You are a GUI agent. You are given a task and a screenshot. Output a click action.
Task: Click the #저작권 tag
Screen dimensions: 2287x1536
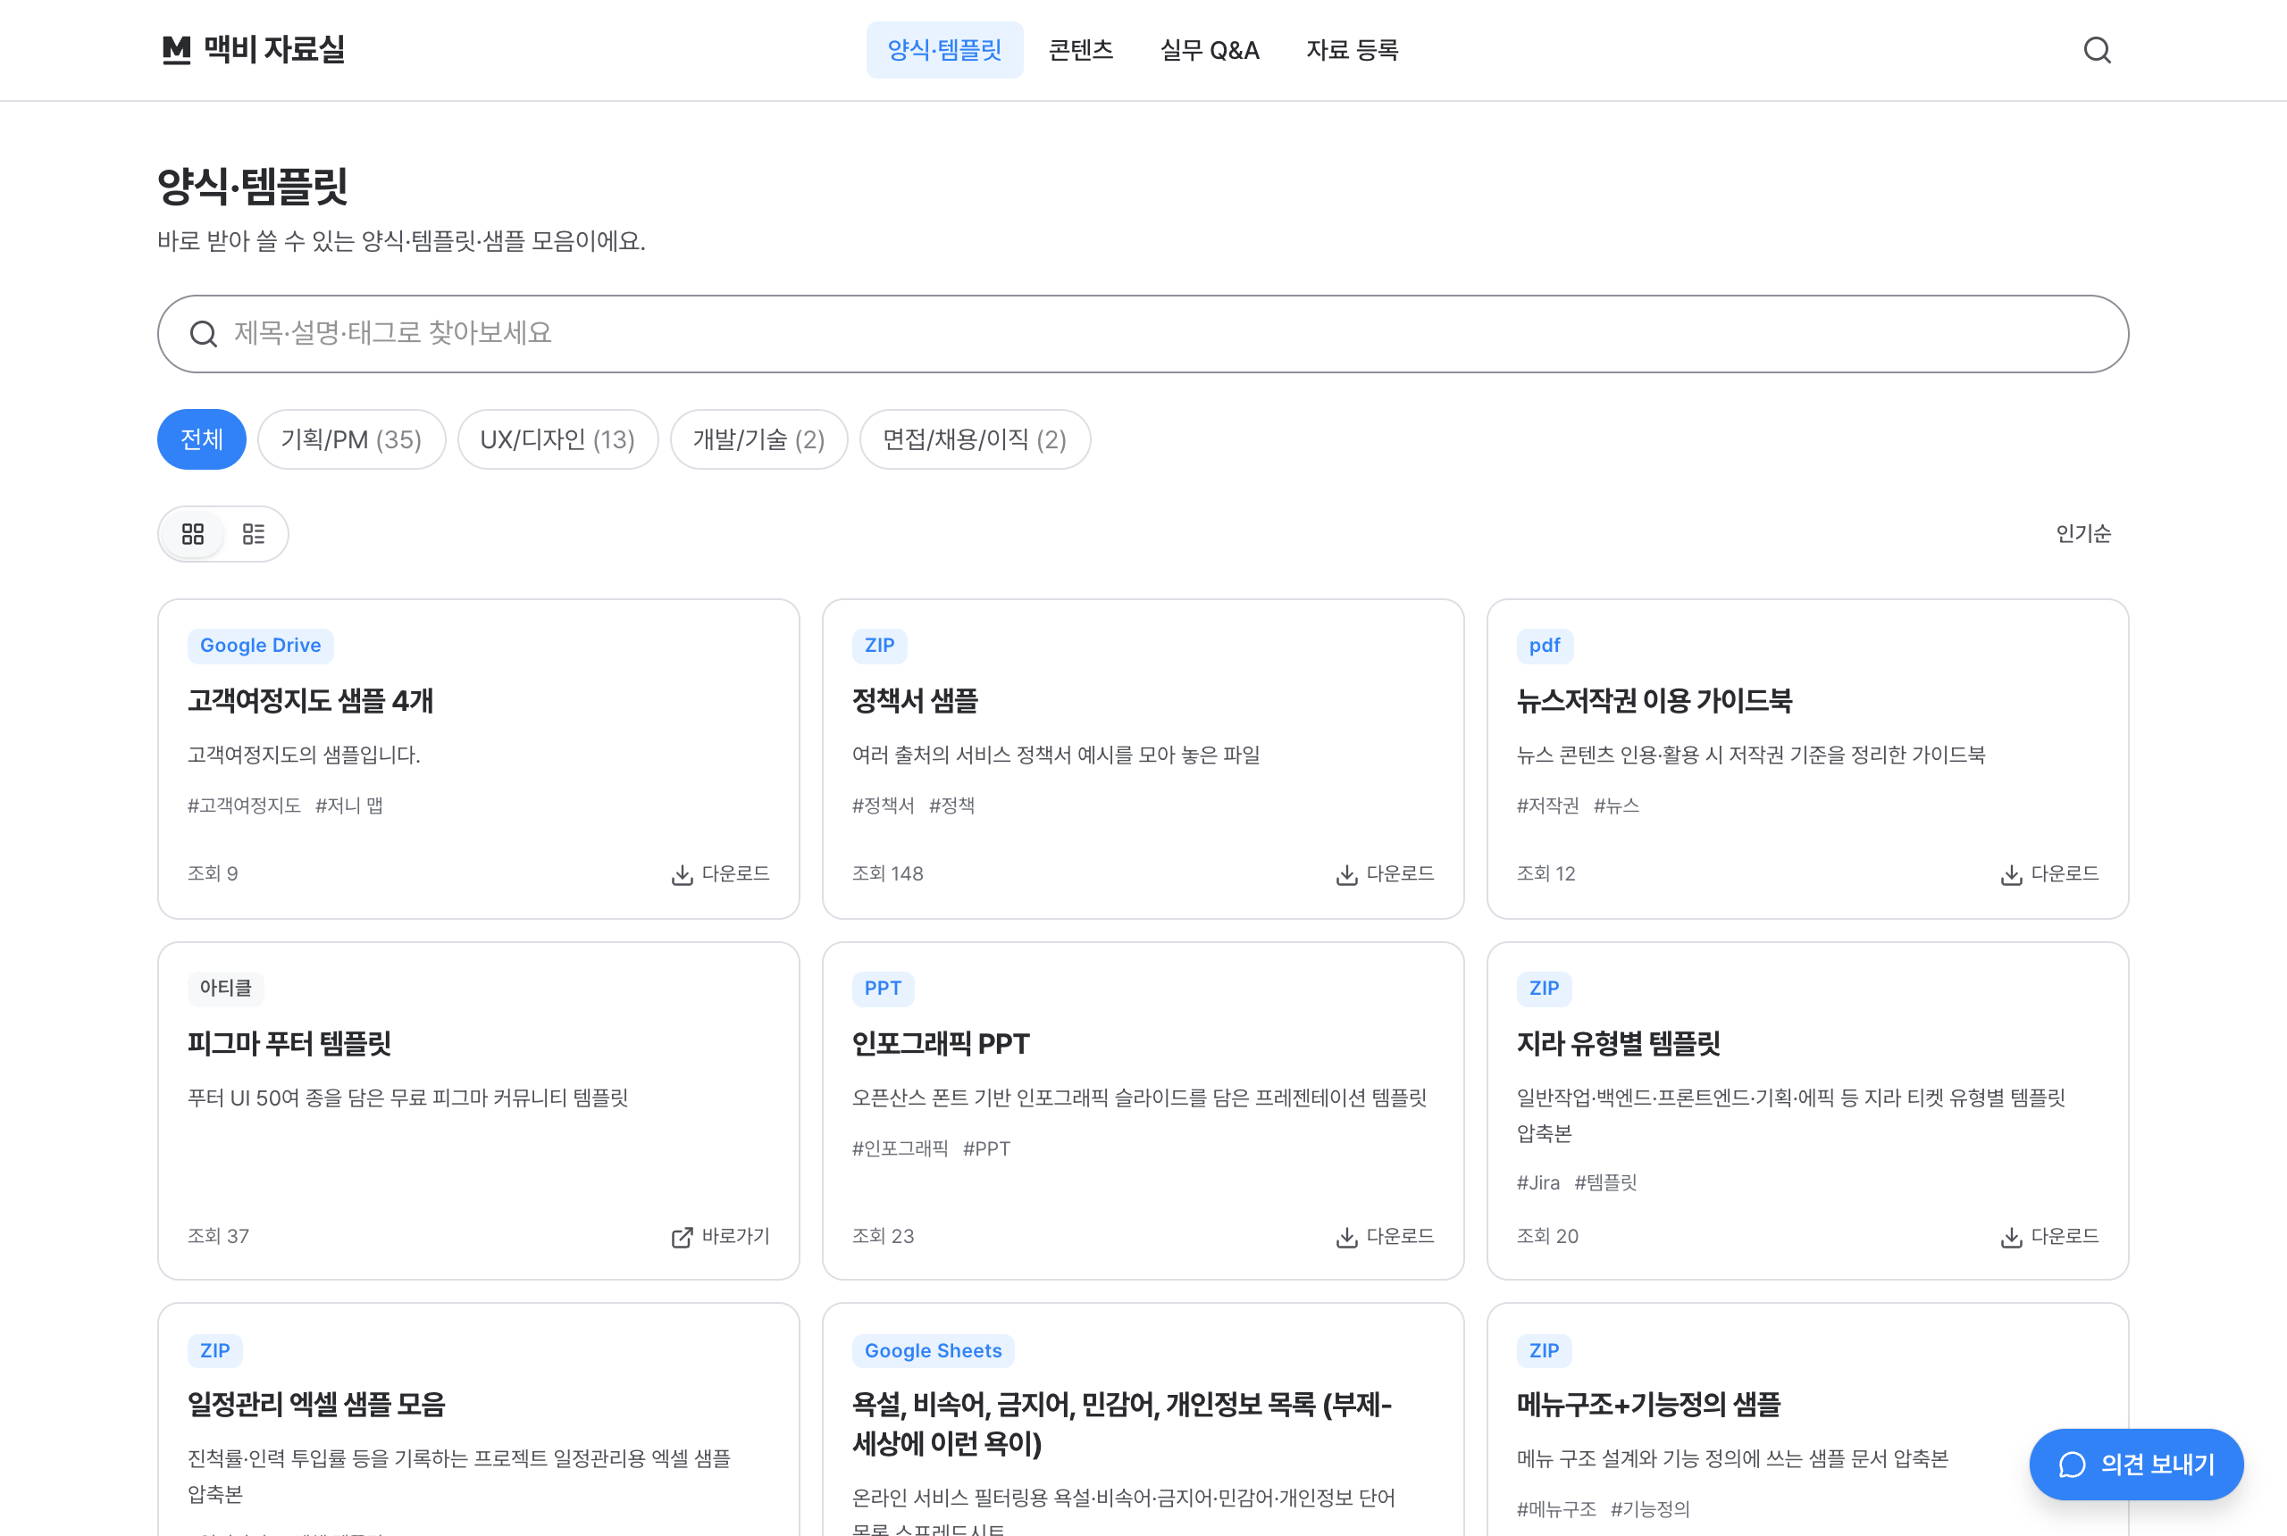tap(1547, 806)
